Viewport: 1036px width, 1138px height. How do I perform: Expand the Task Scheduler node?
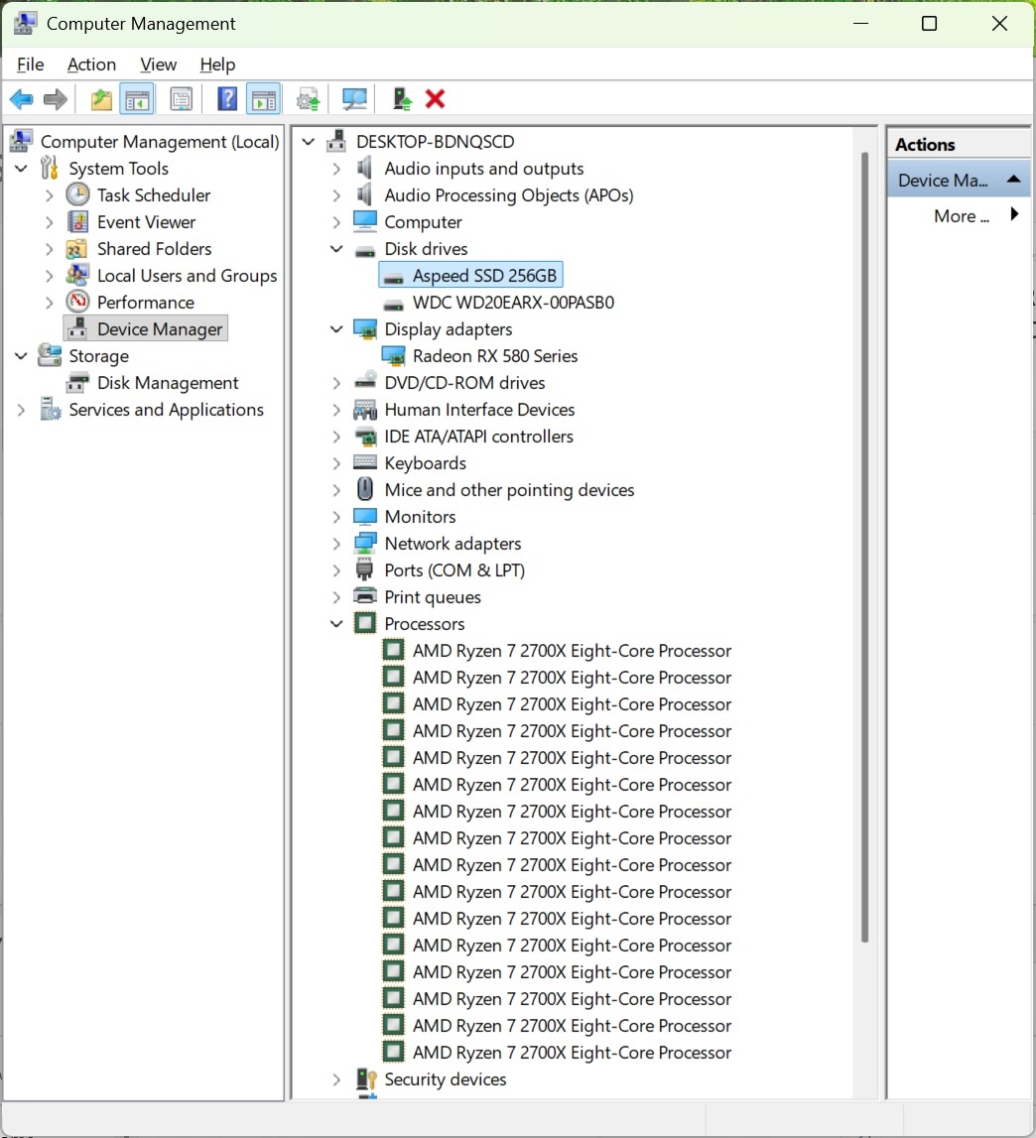coord(49,195)
